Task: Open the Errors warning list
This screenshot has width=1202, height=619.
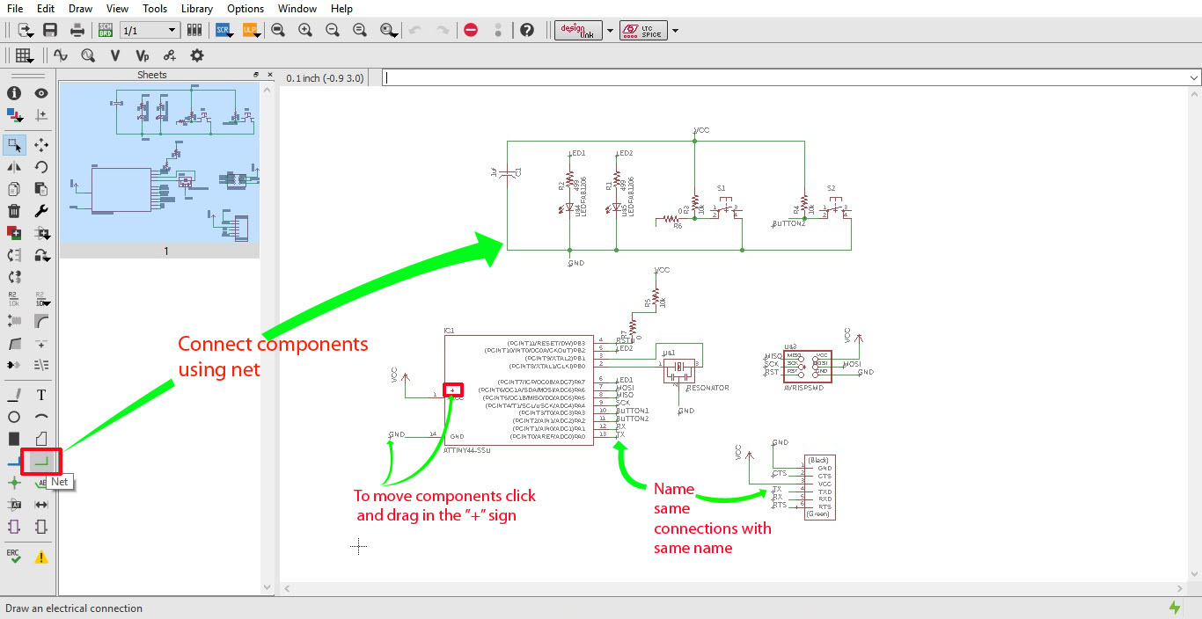Action: 41,557
